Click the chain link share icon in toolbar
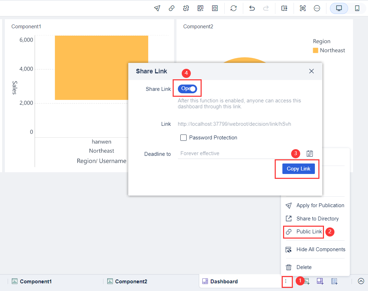 click(x=171, y=8)
